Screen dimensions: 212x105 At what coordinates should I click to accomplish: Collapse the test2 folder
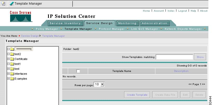(8, 54)
